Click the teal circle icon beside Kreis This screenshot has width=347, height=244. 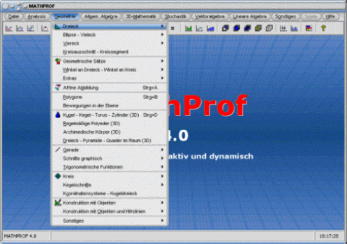58,176
